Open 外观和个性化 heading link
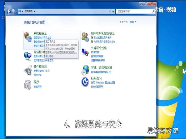Viewport: 186px width, 139px height. pos(99,48)
